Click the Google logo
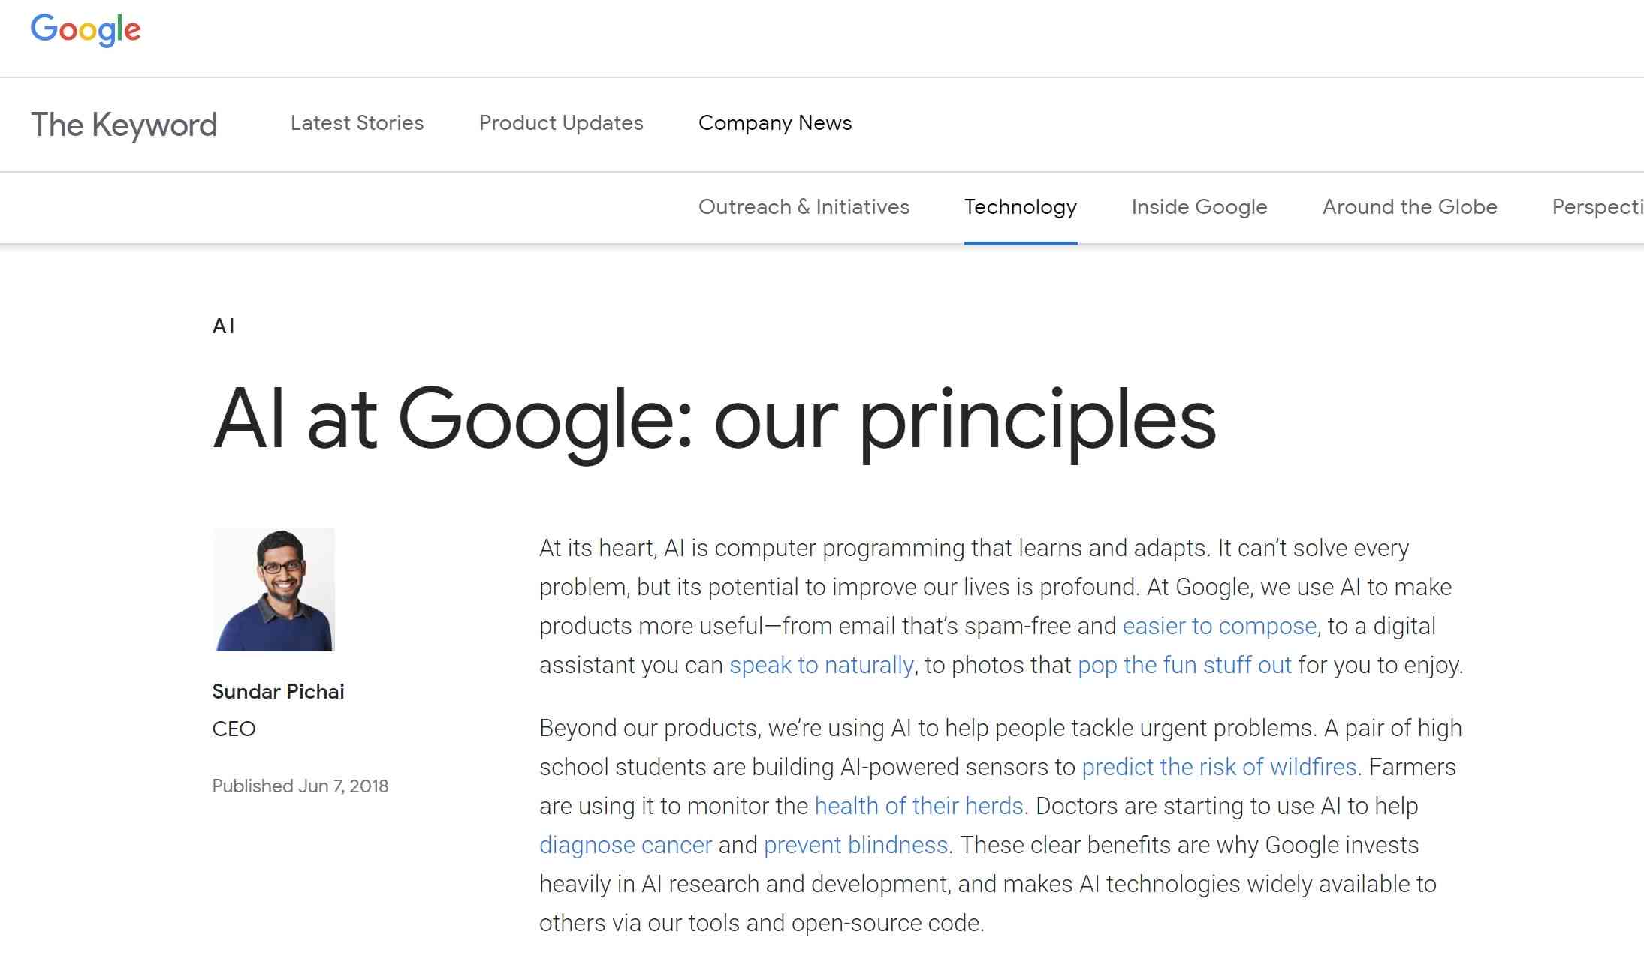This screenshot has height=953, width=1644. [86, 30]
